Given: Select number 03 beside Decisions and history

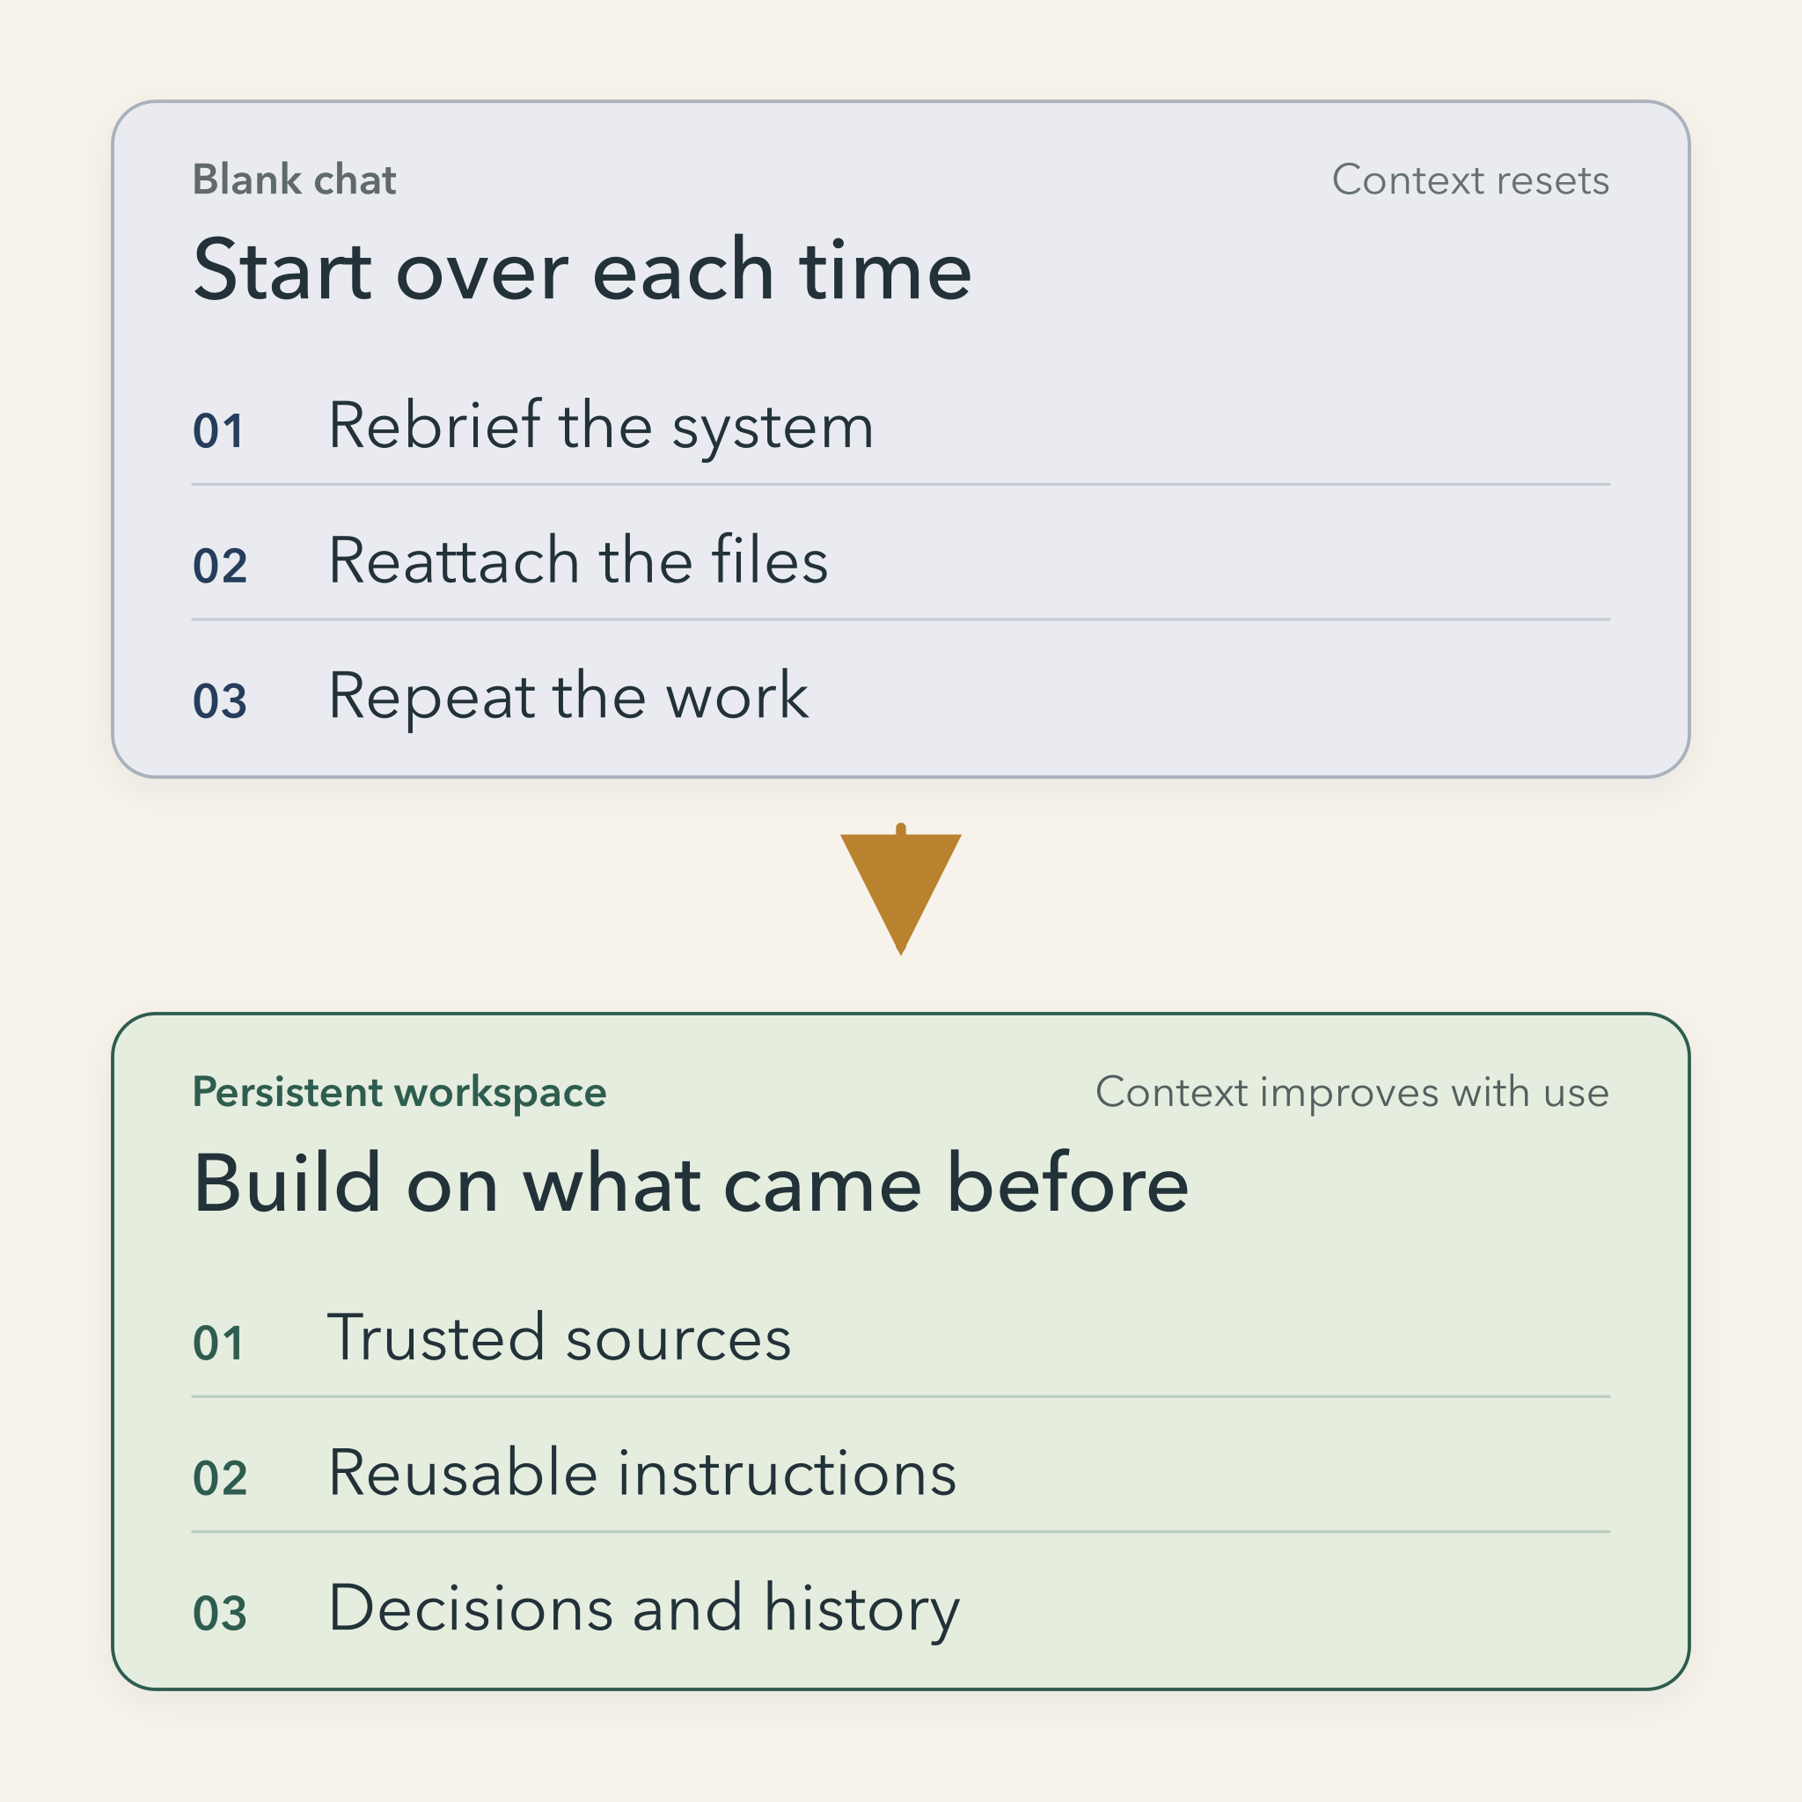Looking at the screenshot, I should [x=220, y=1614].
